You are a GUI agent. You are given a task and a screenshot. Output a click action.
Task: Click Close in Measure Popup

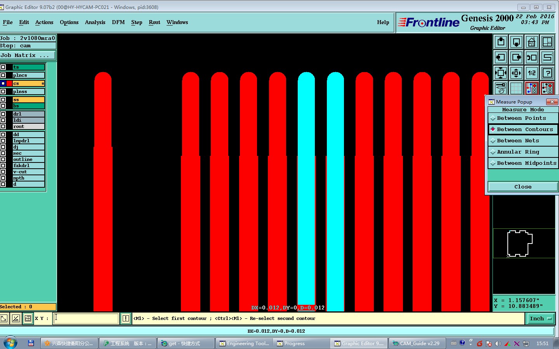click(x=523, y=187)
